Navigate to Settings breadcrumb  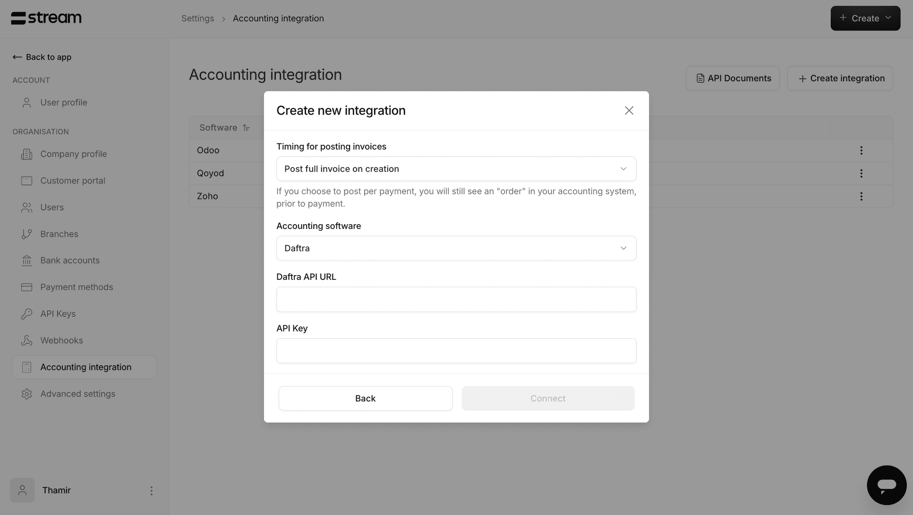click(x=197, y=19)
